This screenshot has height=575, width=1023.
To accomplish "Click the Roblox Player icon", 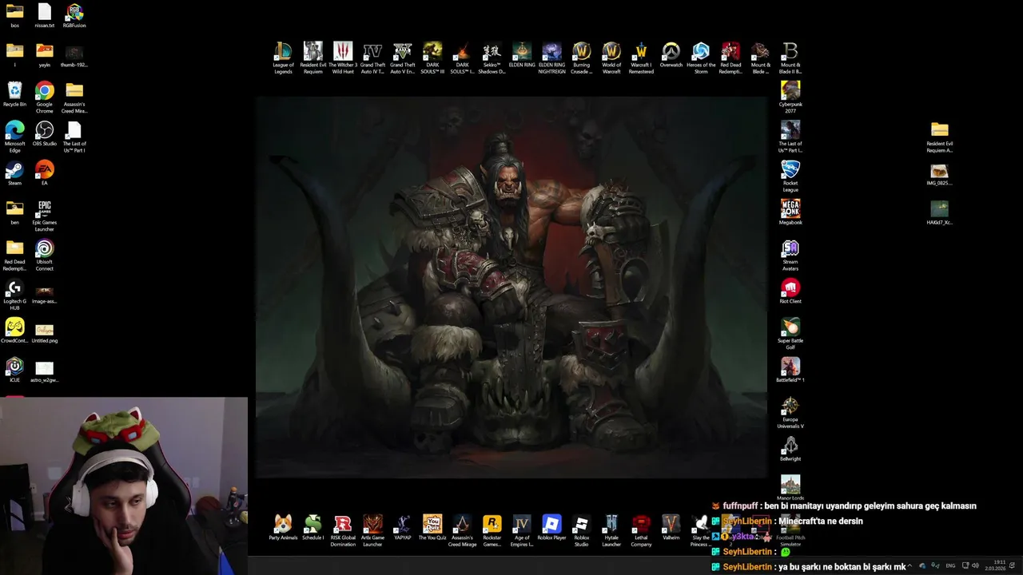I will tap(551, 527).
